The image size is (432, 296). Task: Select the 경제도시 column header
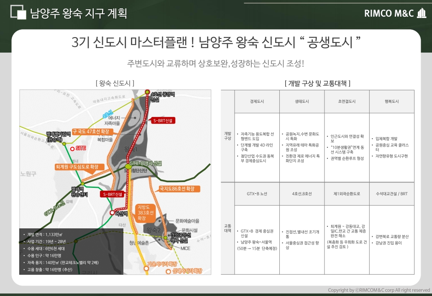tap(257, 101)
